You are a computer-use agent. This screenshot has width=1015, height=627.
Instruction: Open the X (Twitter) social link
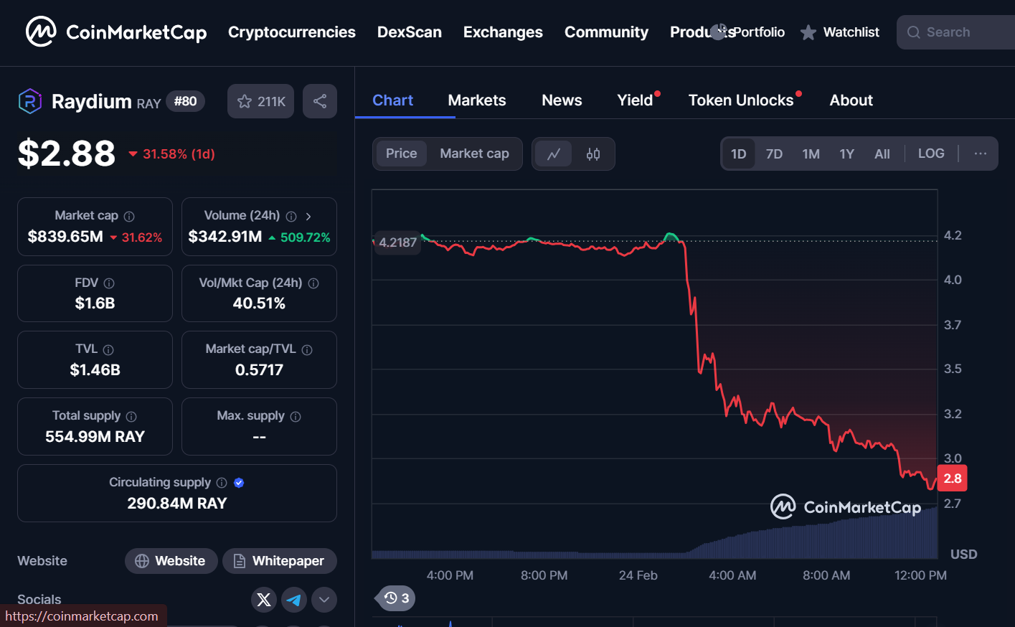(x=264, y=600)
